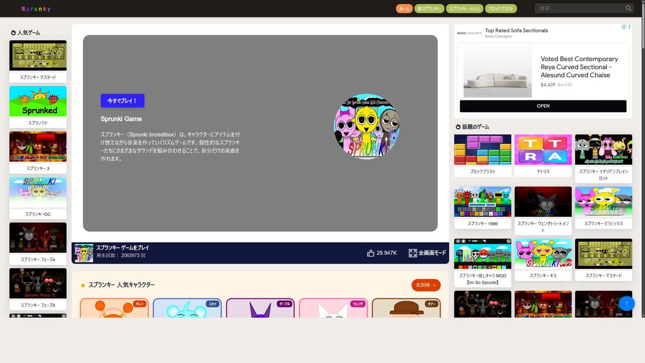Click the search magnifier icon
This screenshot has height=363, width=645.
pyautogui.click(x=629, y=8)
